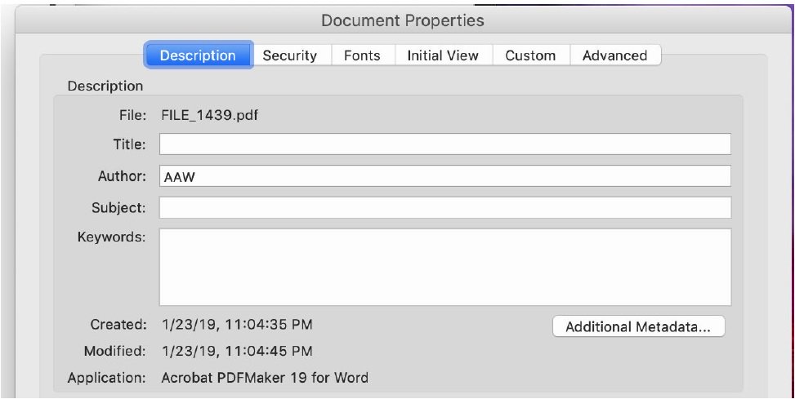Focus the Author field containing AAW
The height and width of the screenshot is (399, 795).
tap(444, 176)
